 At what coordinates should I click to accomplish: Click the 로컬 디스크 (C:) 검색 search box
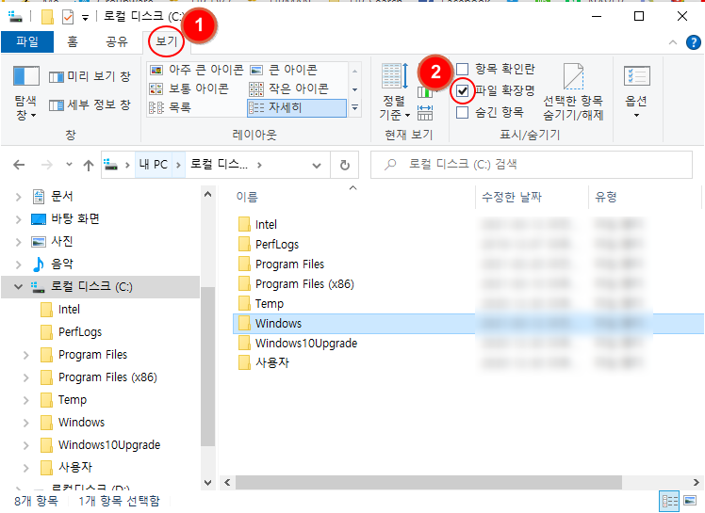(532, 165)
